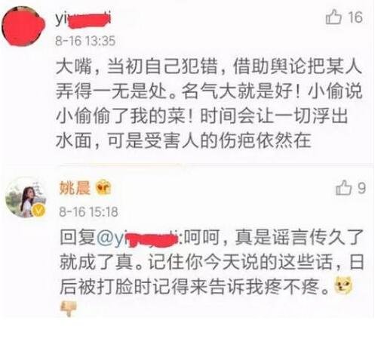Open the redacted red avatar of first commenter
The image size is (384, 351).
tap(23, 26)
